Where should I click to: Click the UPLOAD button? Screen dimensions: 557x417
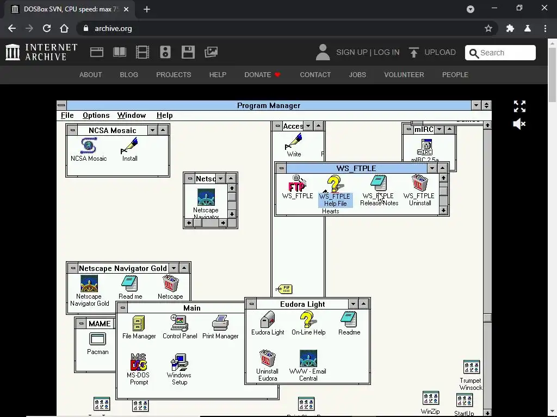pyautogui.click(x=432, y=53)
